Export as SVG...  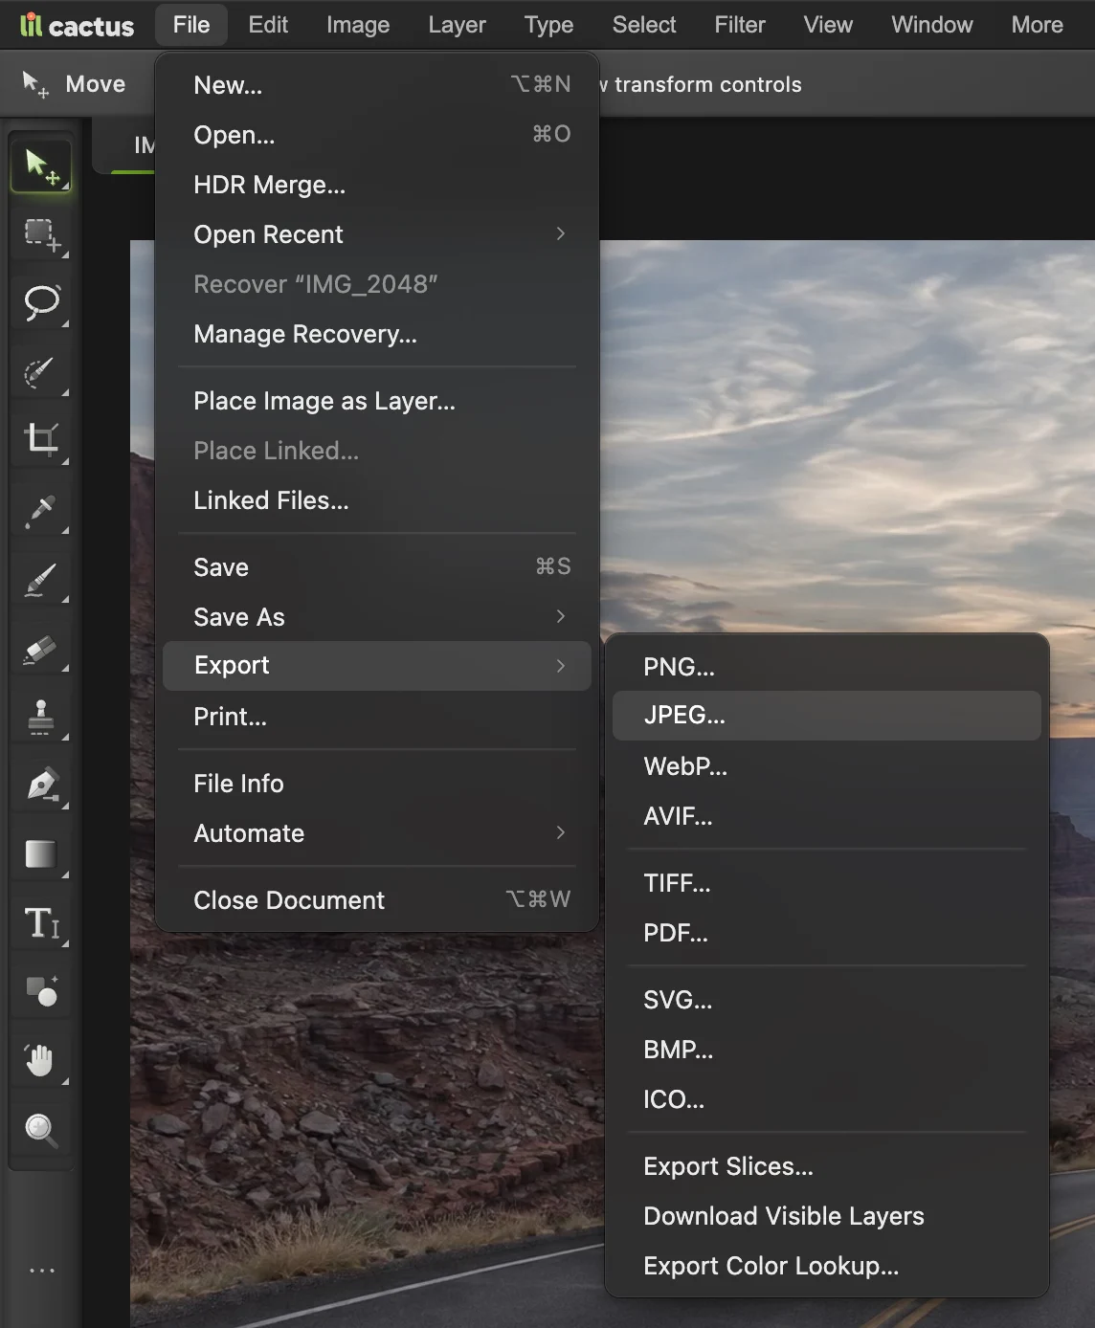pyautogui.click(x=827, y=1000)
